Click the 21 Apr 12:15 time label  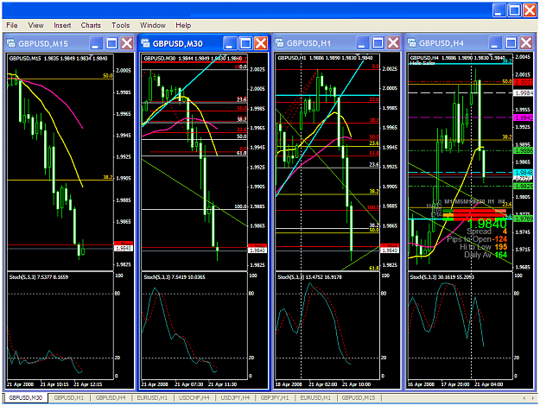point(88,384)
